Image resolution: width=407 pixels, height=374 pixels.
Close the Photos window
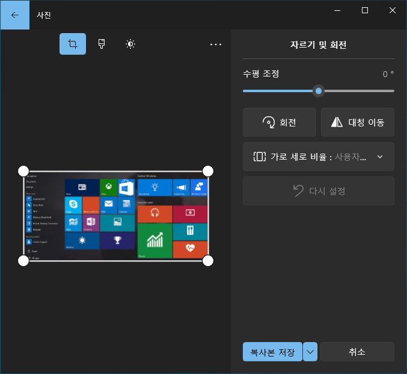(x=393, y=10)
